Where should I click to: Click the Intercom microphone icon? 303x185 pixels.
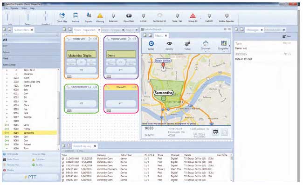pyautogui.click(x=113, y=16)
